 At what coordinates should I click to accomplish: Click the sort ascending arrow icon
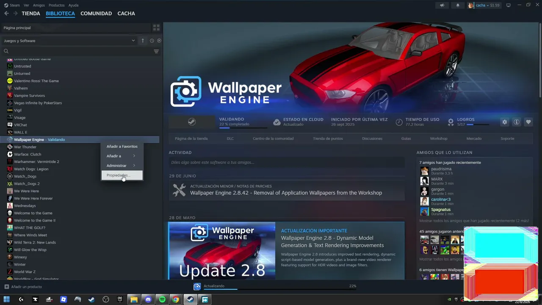(x=143, y=41)
